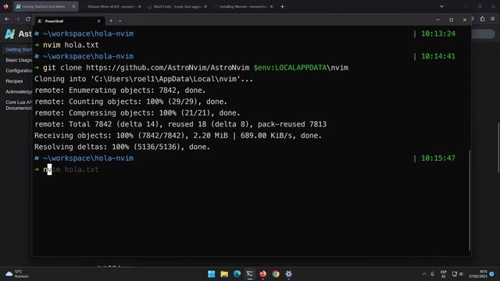Close the PowerShell tab
Screen dimensions: 500x281
(98, 21)
